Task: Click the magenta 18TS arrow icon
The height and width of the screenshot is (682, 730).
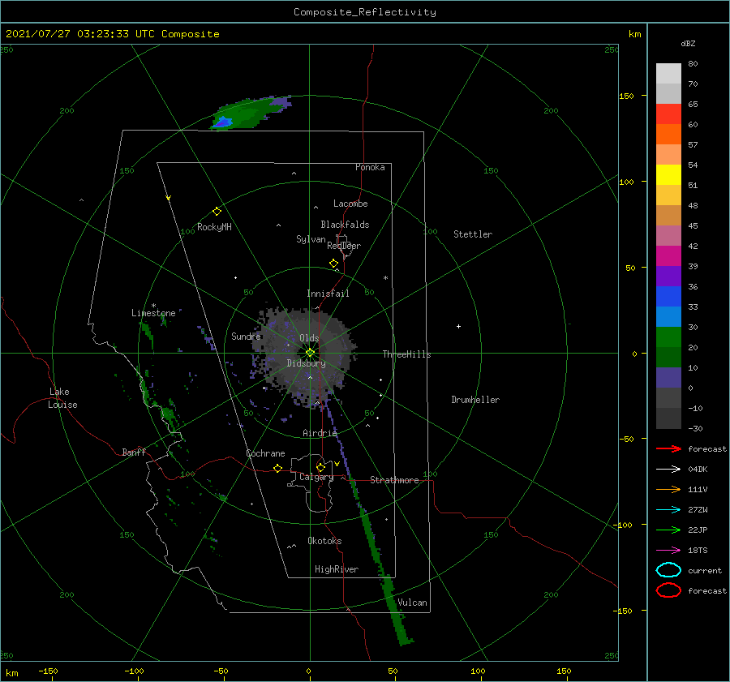Action: click(668, 551)
